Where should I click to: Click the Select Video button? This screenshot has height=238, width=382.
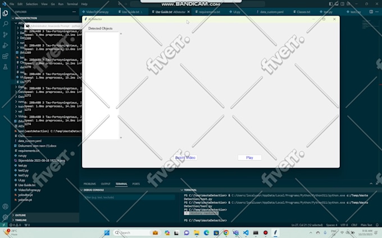pos(185,157)
